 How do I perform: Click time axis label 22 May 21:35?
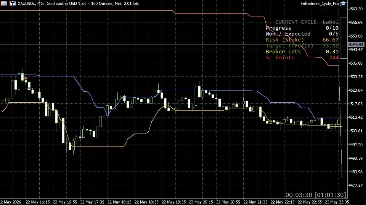pos(255,202)
